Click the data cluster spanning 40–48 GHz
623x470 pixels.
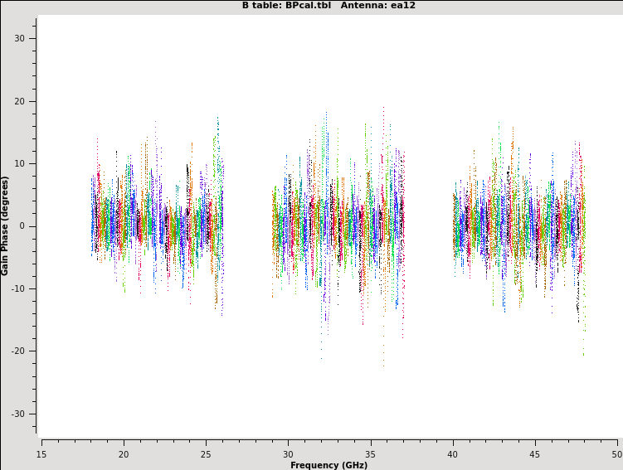pos(518,225)
